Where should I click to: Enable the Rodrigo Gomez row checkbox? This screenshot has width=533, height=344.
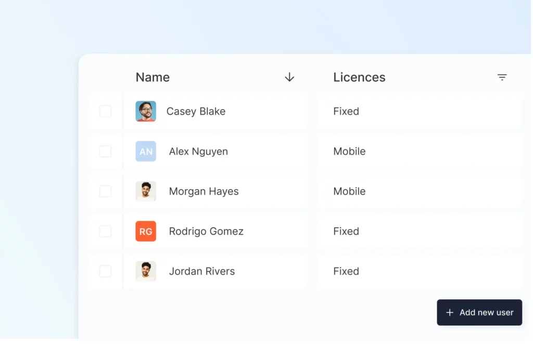click(x=105, y=231)
